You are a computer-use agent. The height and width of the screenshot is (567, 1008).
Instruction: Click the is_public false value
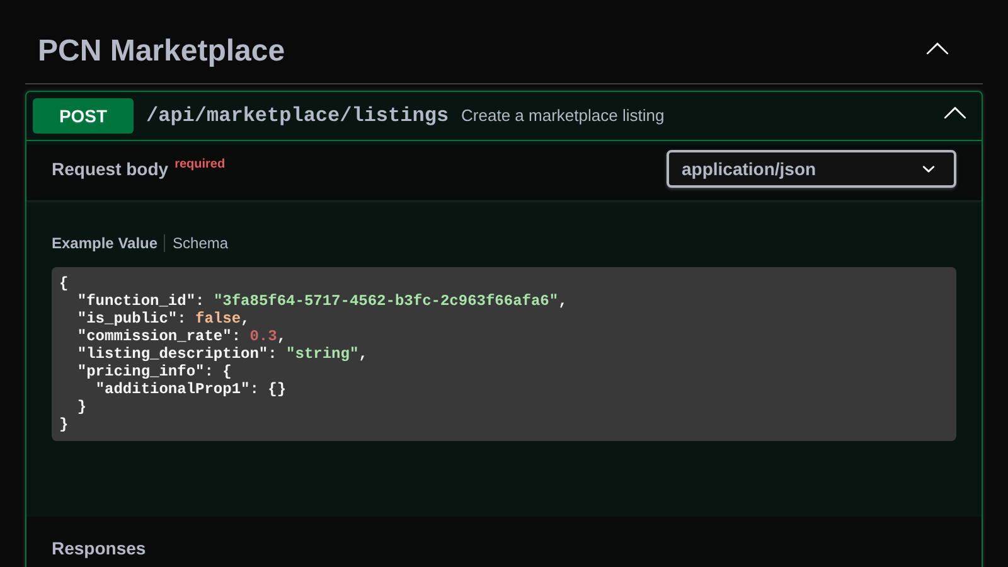[218, 318]
